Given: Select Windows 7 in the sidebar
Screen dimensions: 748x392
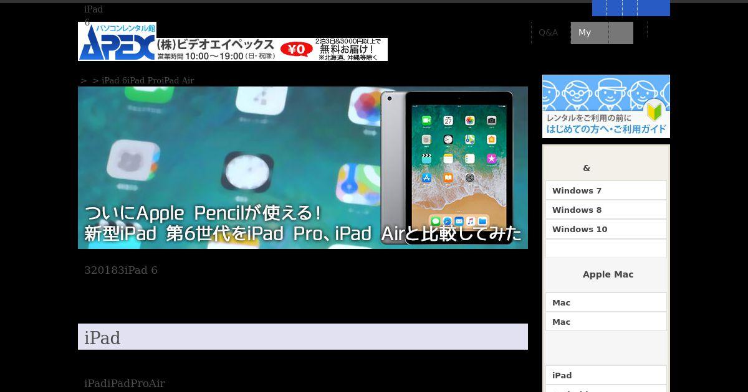Looking at the screenshot, I should 606,190.
